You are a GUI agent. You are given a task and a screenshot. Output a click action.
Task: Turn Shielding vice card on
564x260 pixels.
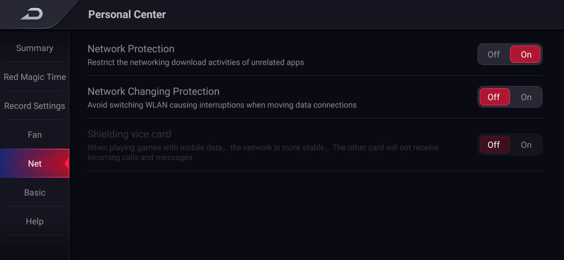click(526, 145)
